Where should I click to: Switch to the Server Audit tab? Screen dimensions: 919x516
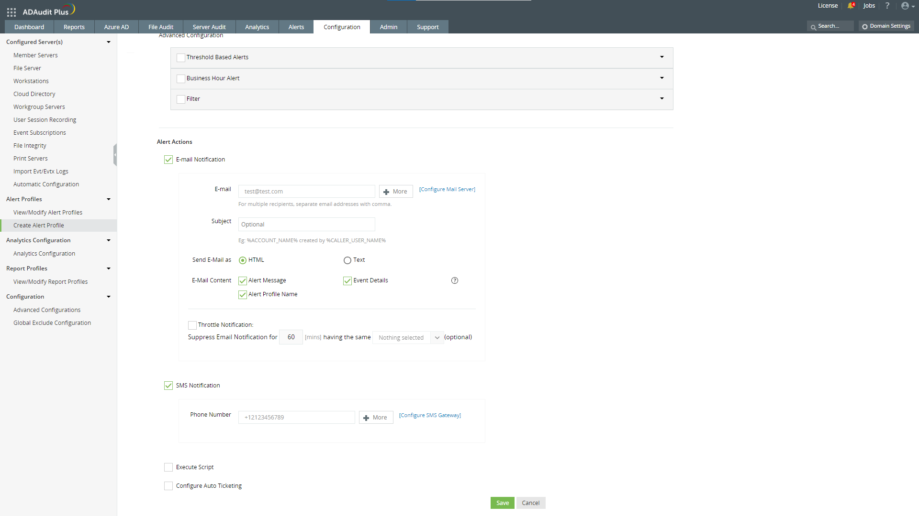(x=209, y=27)
